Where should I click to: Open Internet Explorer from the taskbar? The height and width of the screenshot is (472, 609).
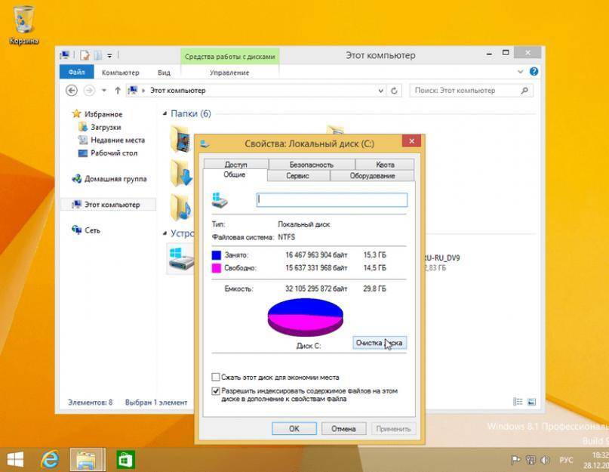click(51, 458)
